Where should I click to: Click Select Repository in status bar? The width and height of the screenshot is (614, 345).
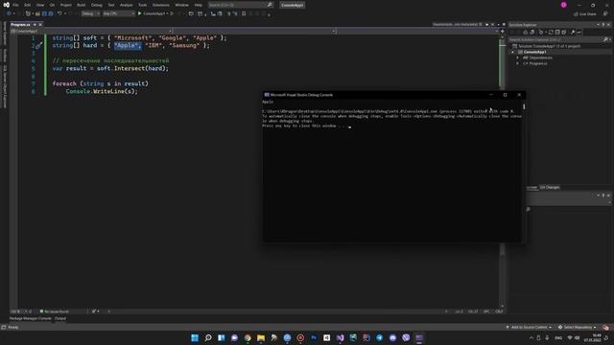(578, 328)
